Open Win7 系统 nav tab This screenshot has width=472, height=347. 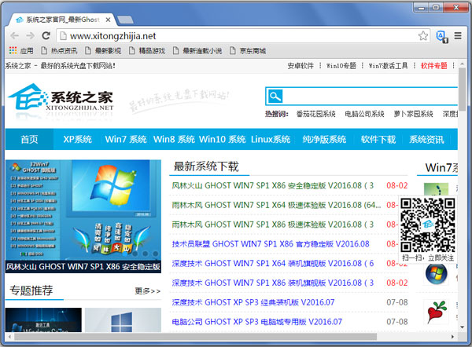pyautogui.click(x=126, y=140)
